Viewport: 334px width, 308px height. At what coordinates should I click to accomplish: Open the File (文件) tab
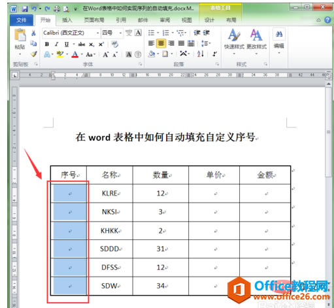coord(22,20)
